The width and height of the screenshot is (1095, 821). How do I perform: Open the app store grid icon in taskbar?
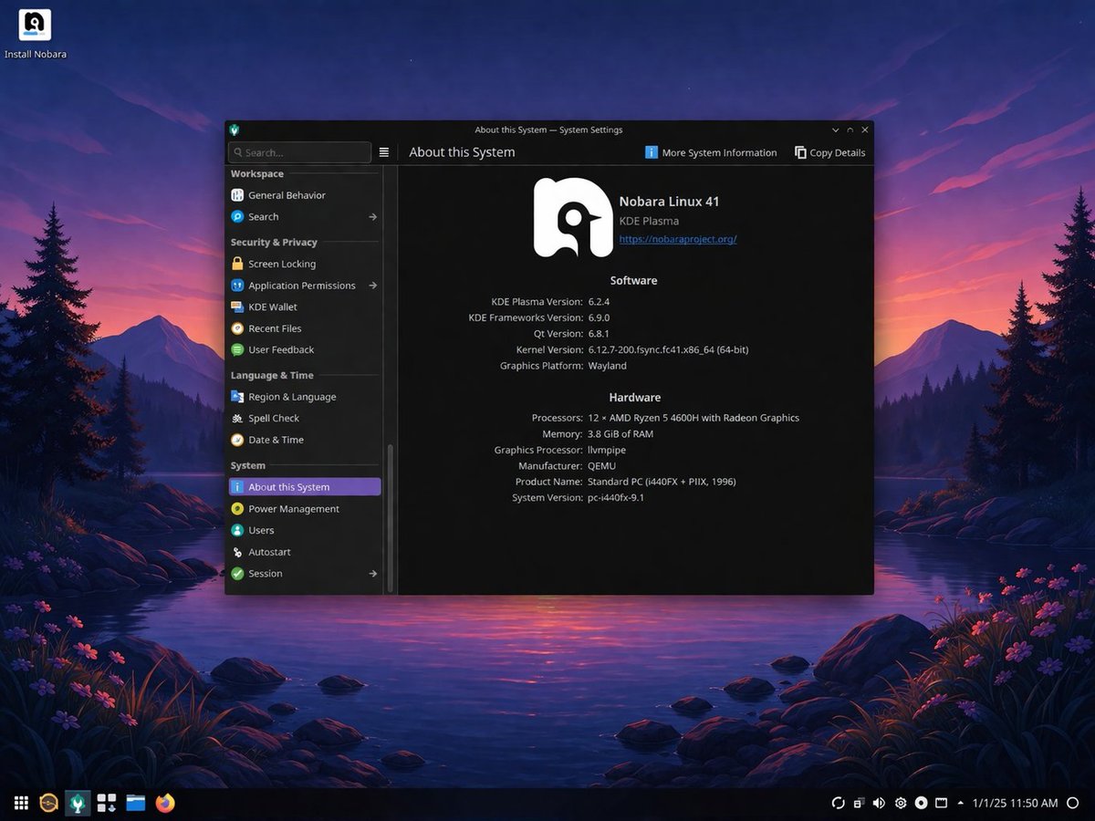(x=107, y=803)
